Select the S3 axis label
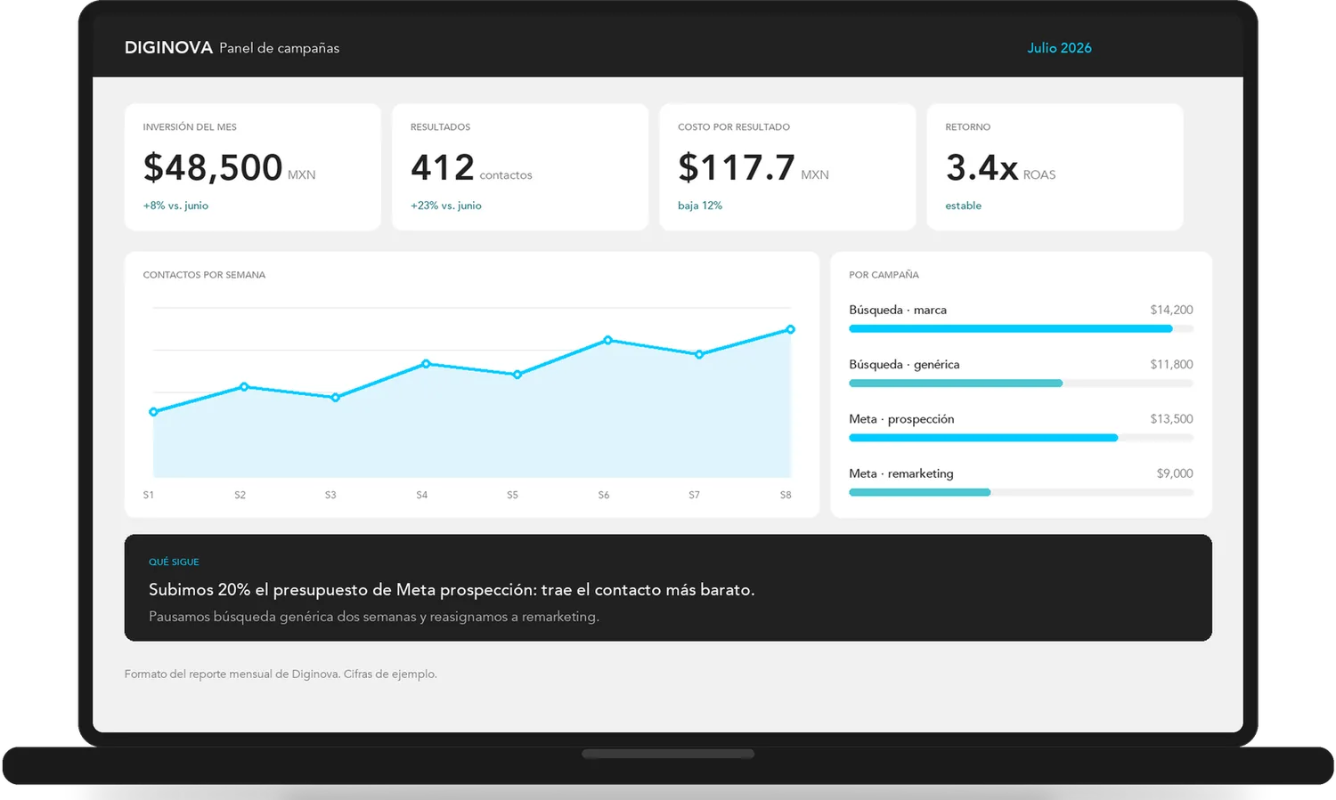 330,495
